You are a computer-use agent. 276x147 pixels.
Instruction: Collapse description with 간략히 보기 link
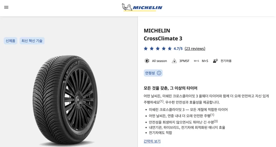coord(152,141)
